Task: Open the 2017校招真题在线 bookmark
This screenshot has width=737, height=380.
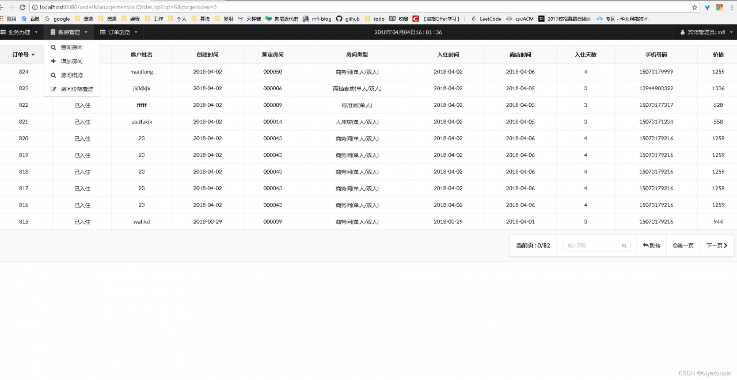Action: [565, 18]
